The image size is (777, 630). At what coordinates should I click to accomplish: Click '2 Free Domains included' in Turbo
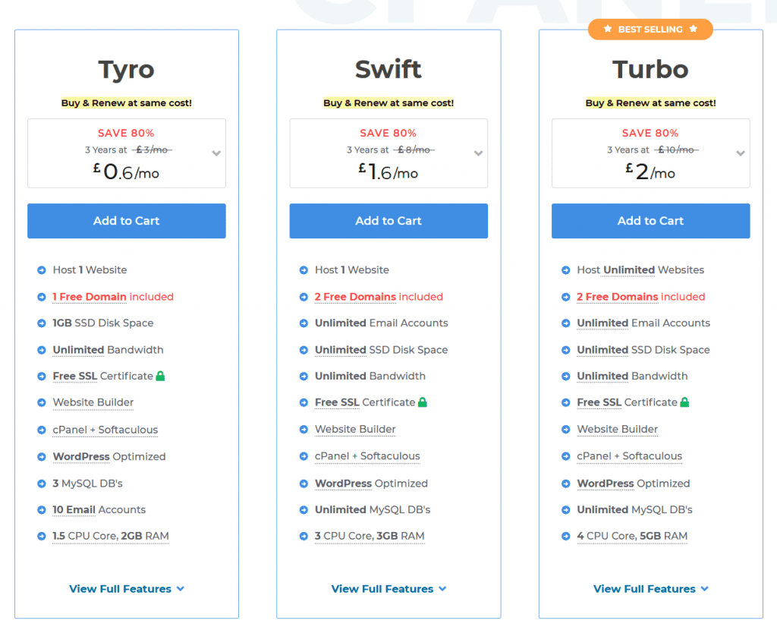tap(640, 297)
